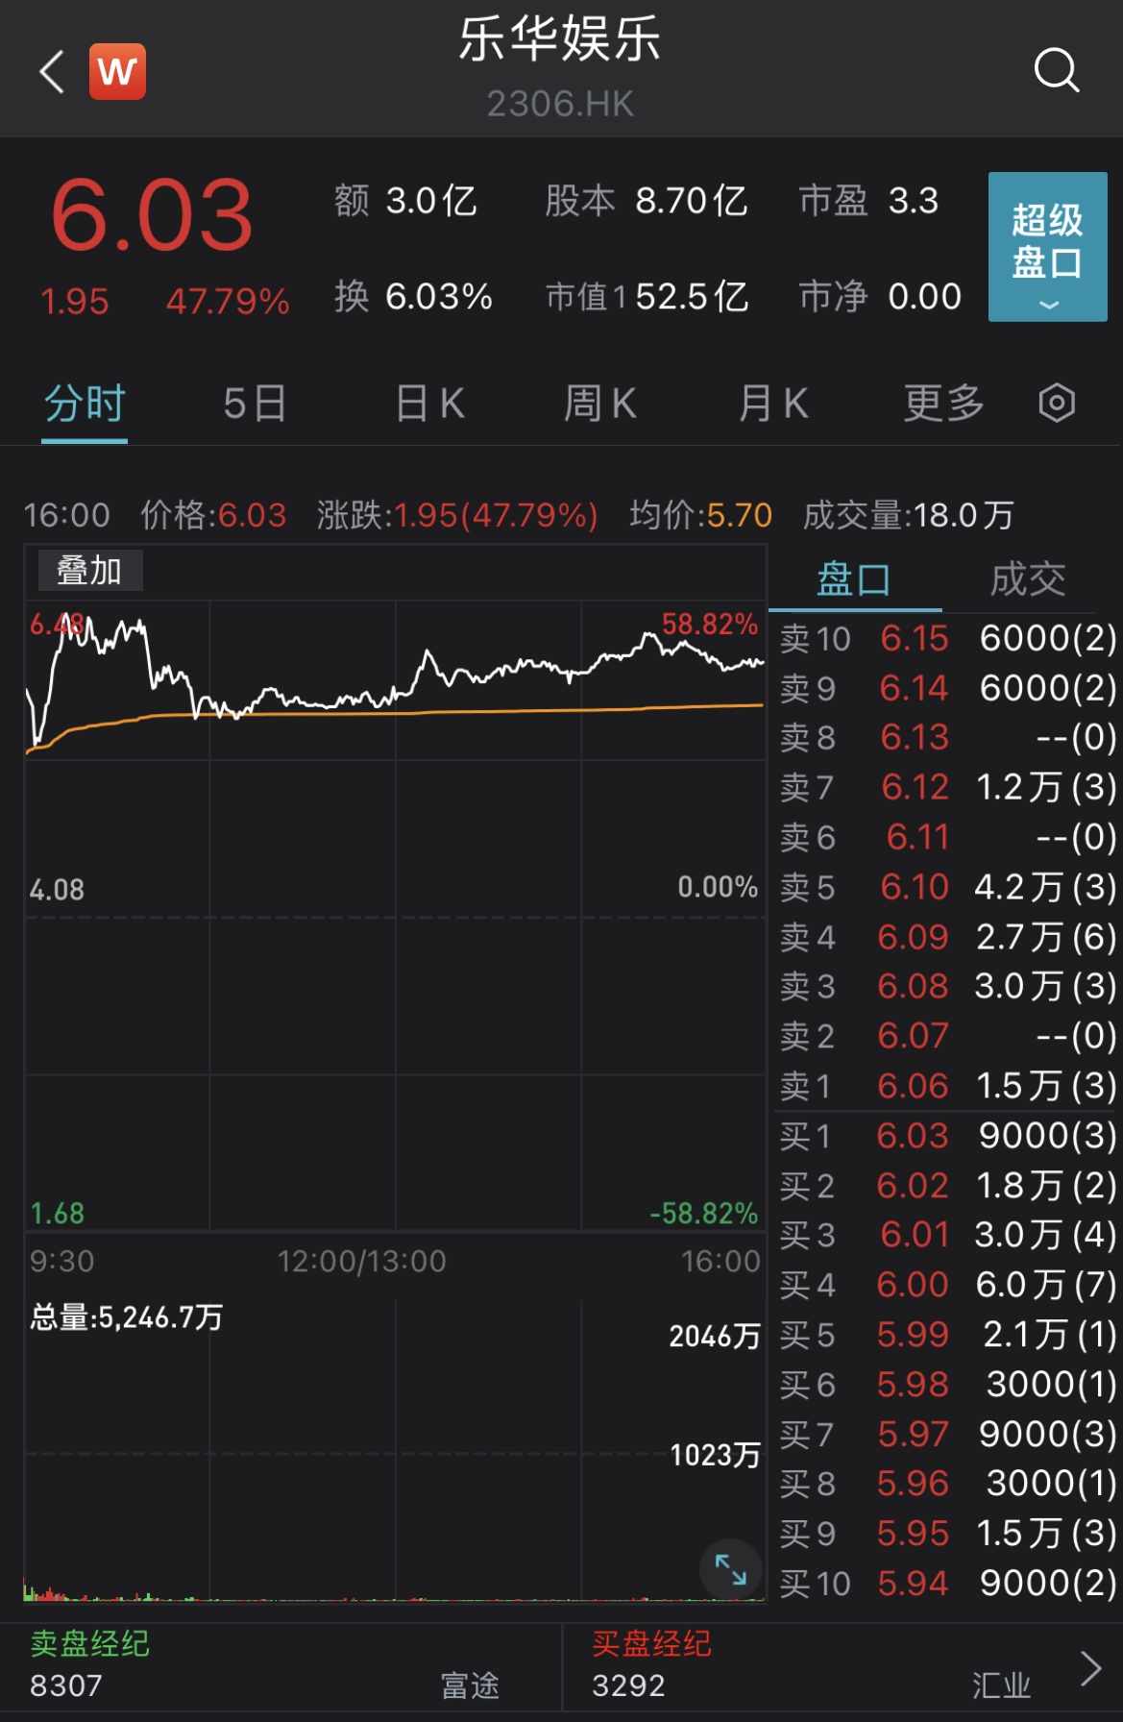Open the 更多 chart period menu
Viewport: 1123px width, 1722px height.
(944, 403)
